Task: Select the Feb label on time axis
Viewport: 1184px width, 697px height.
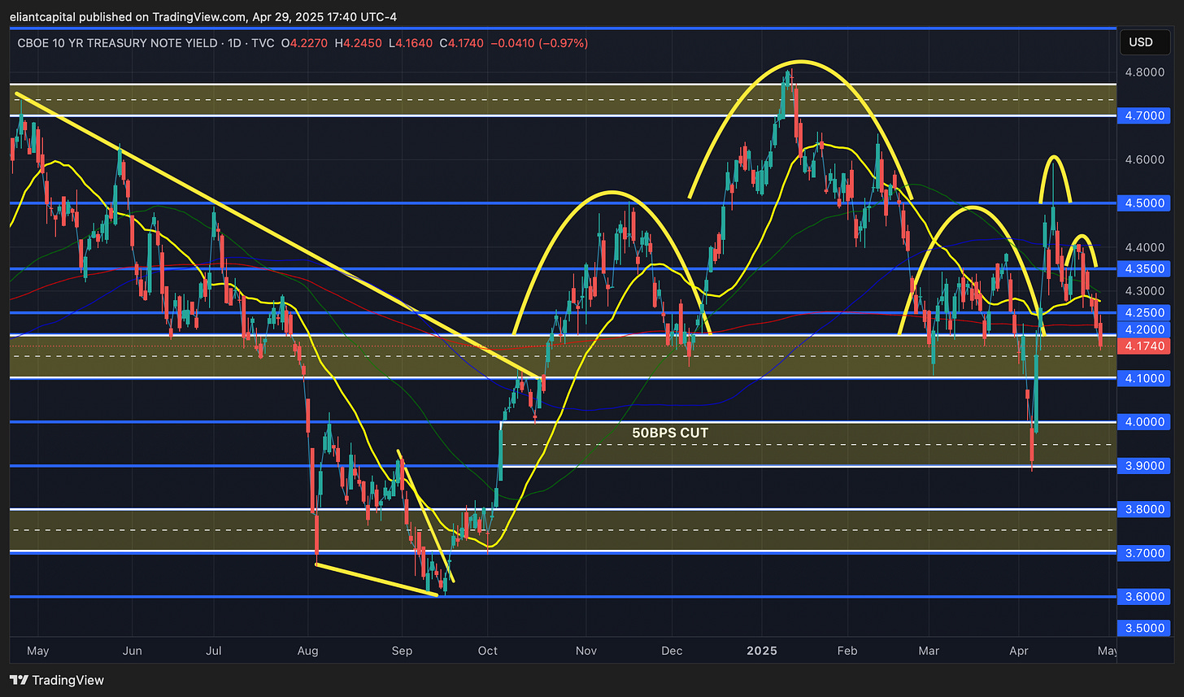Action: coord(848,651)
